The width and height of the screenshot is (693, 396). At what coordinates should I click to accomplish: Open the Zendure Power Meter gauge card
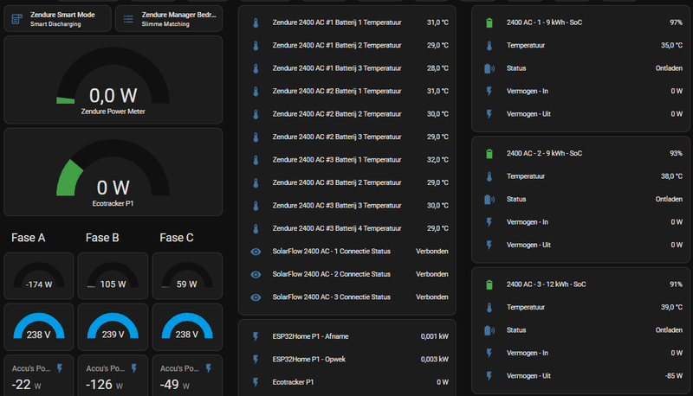click(113, 80)
